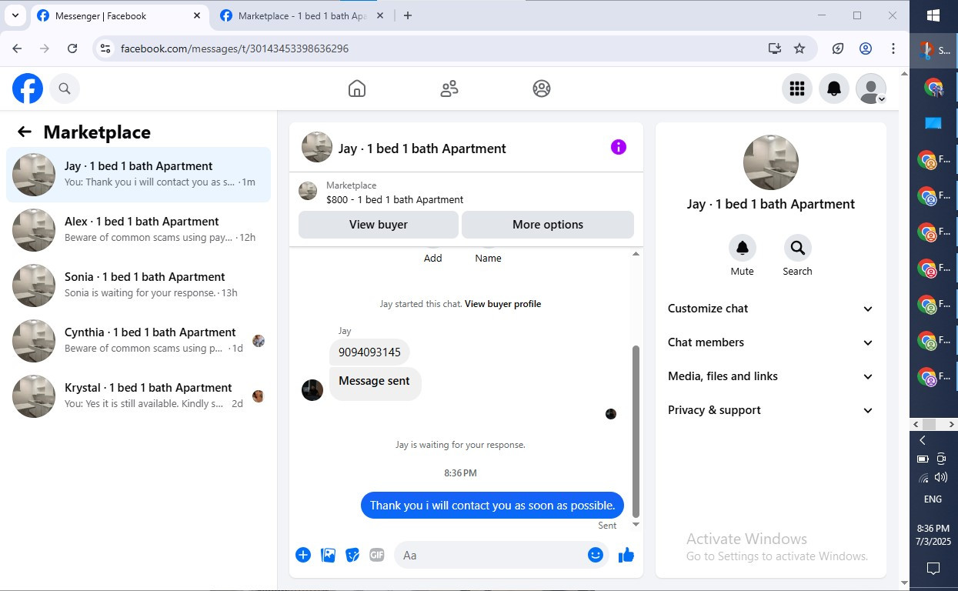Click the 9094093145 message bubble
Image resolution: width=958 pixels, height=591 pixels.
[x=369, y=352]
